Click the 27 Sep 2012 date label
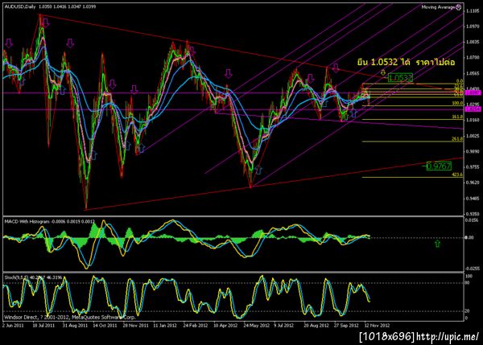Viewport: 483px width, 345px height. [346, 326]
